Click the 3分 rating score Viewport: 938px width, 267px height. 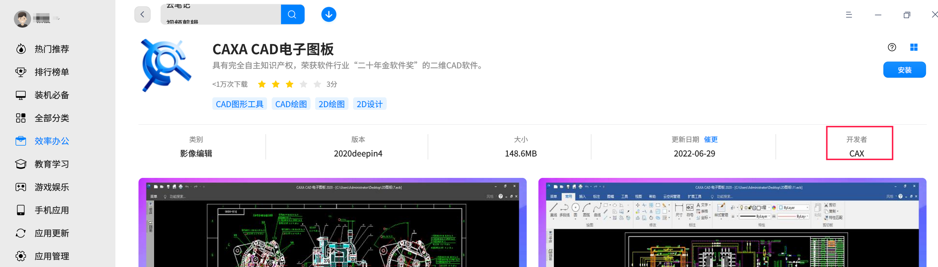pyautogui.click(x=332, y=84)
